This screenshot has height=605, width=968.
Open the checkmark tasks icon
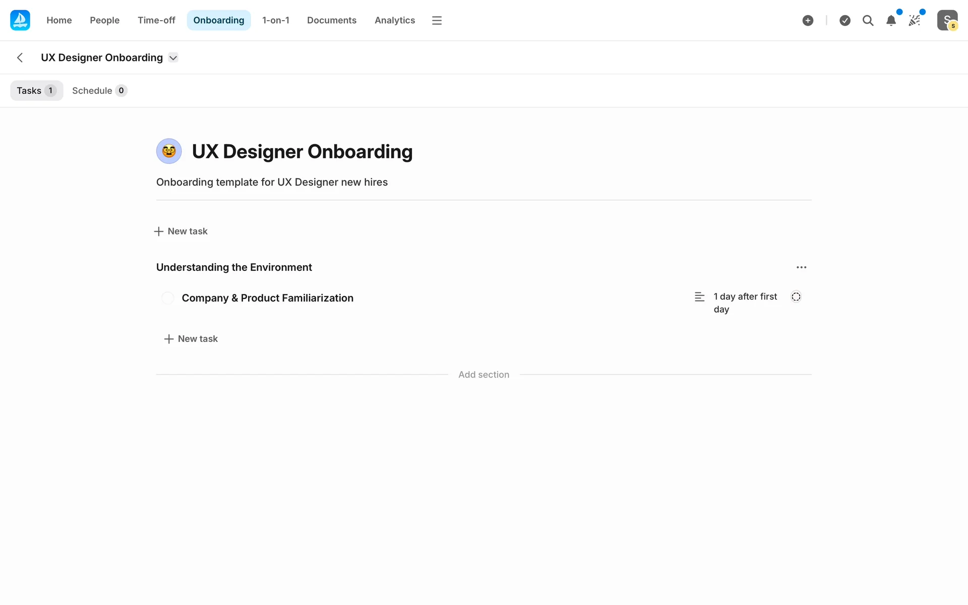pyautogui.click(x=845, y=20)
